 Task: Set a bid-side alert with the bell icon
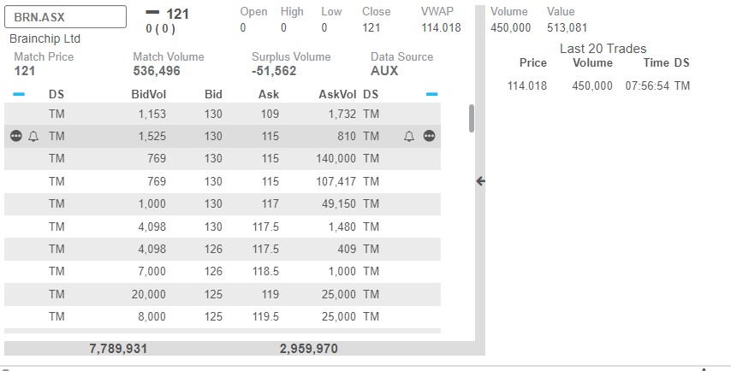(x=33, y=137)
